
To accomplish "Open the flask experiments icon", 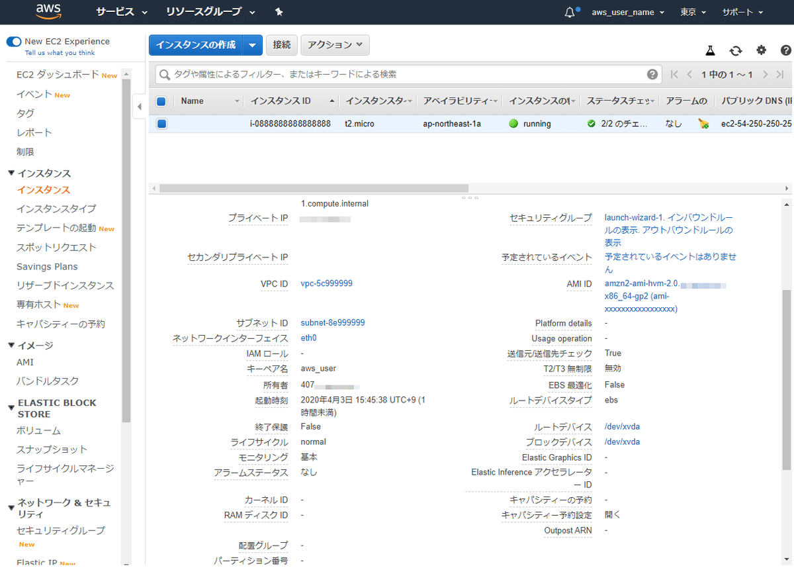I will tap(710, 50).
